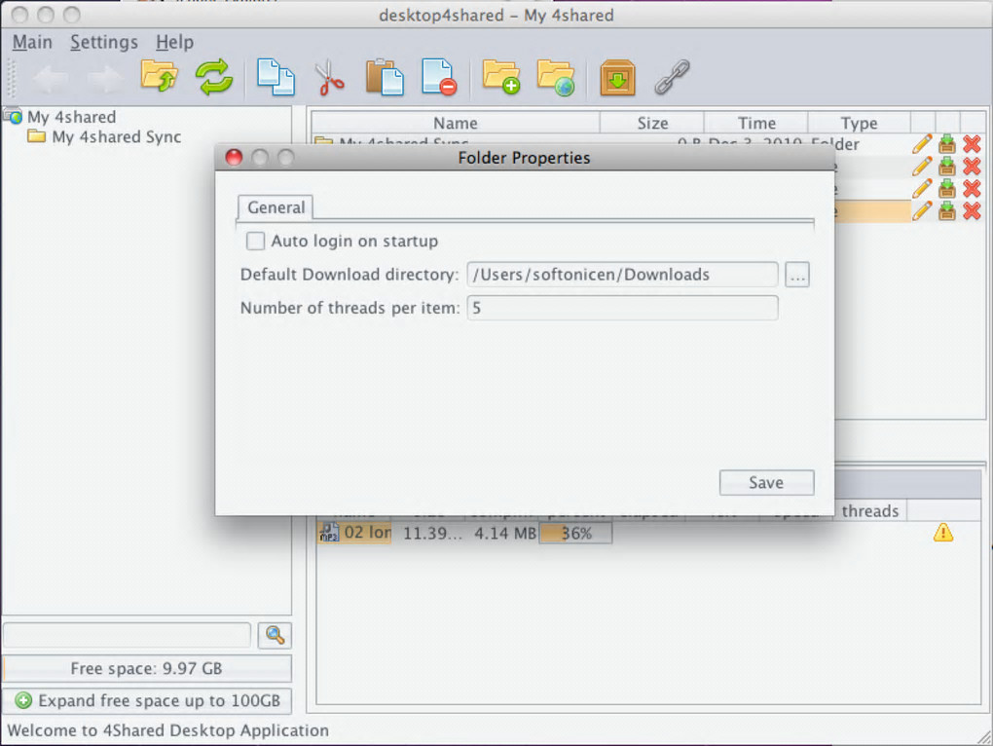The height and width of the screenshot is (746, 993).
Task: Click the MP3 file icon for 02 lor
Action: (329, 533)
